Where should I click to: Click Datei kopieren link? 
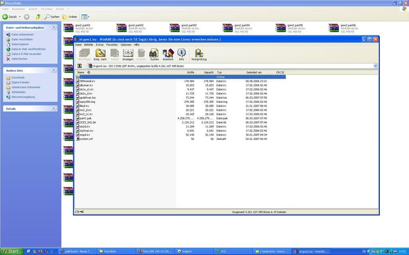[x=20, y=44]
